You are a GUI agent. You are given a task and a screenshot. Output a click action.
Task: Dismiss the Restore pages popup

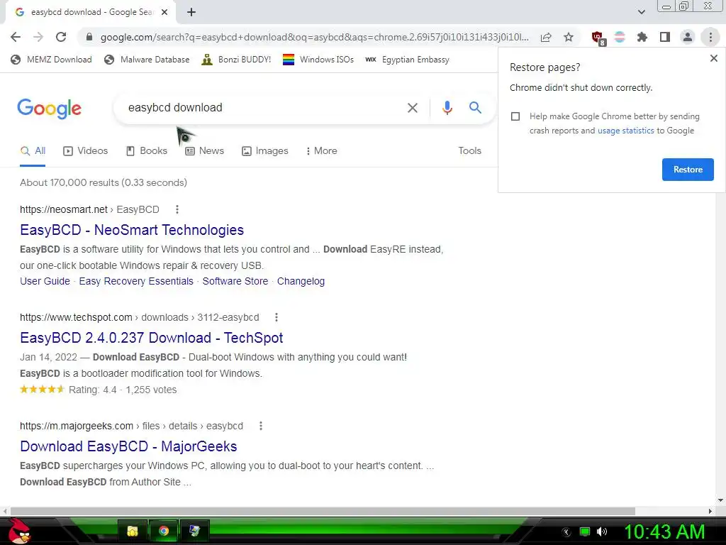(713, 58)
